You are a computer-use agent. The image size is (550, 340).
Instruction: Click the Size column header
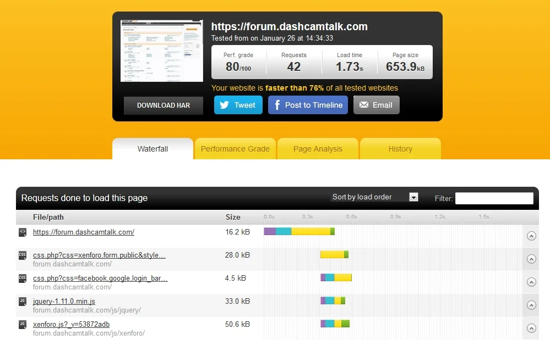[233, 217]
